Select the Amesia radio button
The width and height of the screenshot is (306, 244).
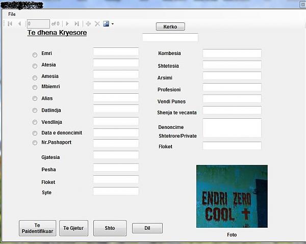tap(35, 78)
